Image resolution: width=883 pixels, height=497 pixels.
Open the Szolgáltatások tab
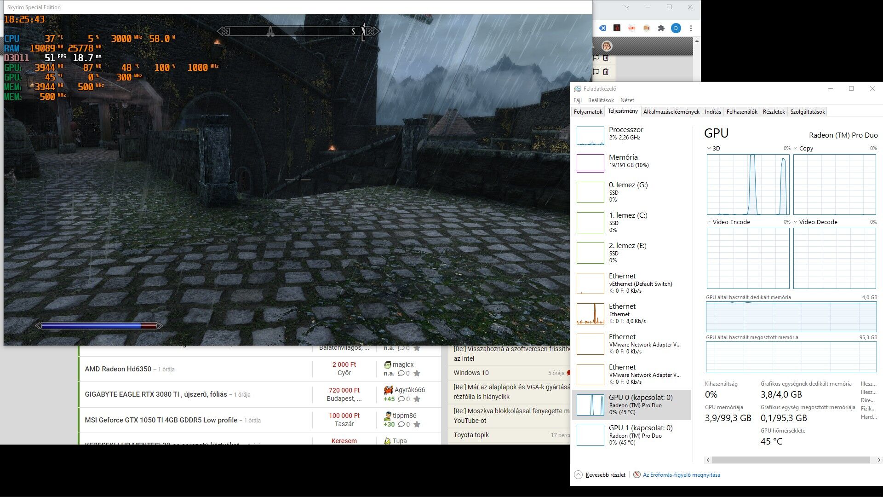808,112
